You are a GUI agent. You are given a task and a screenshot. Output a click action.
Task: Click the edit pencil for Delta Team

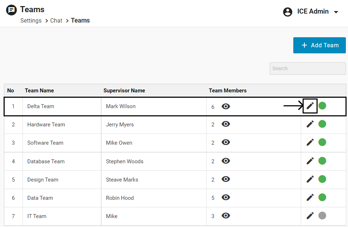(310, 106)
